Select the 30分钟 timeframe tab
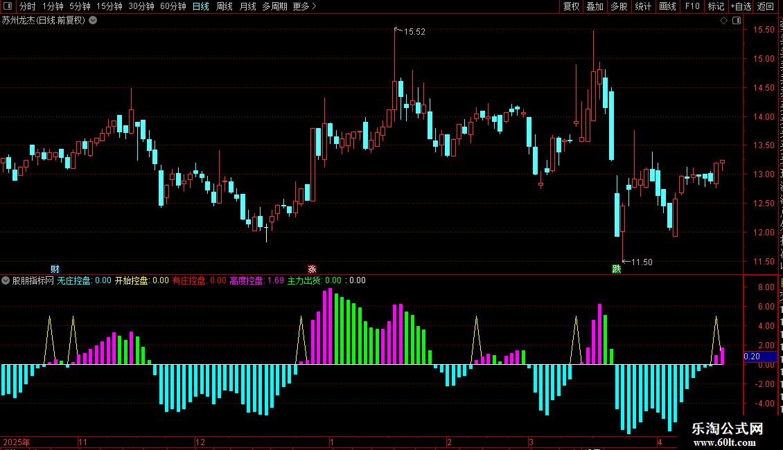The width and height of the screenshot is (783, 450). tap(141, 6)
